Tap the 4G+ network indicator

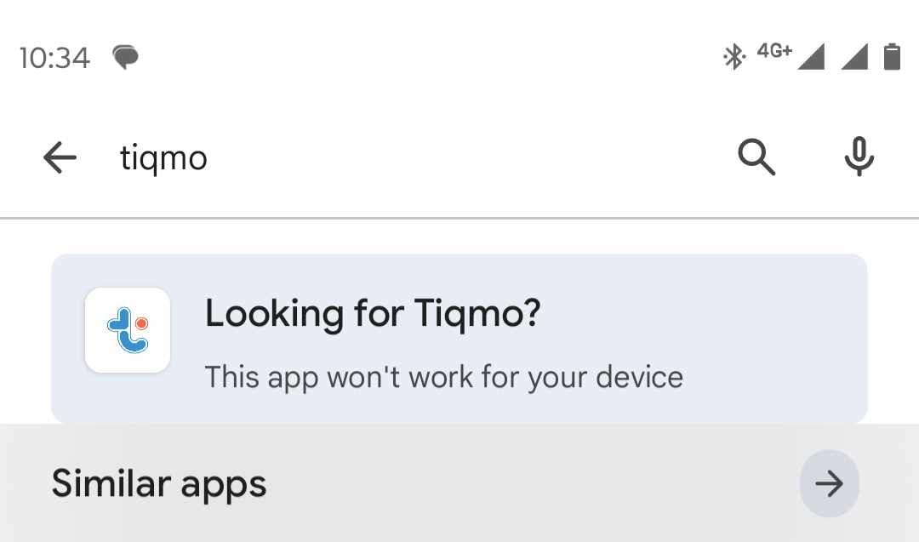[774, 51]
